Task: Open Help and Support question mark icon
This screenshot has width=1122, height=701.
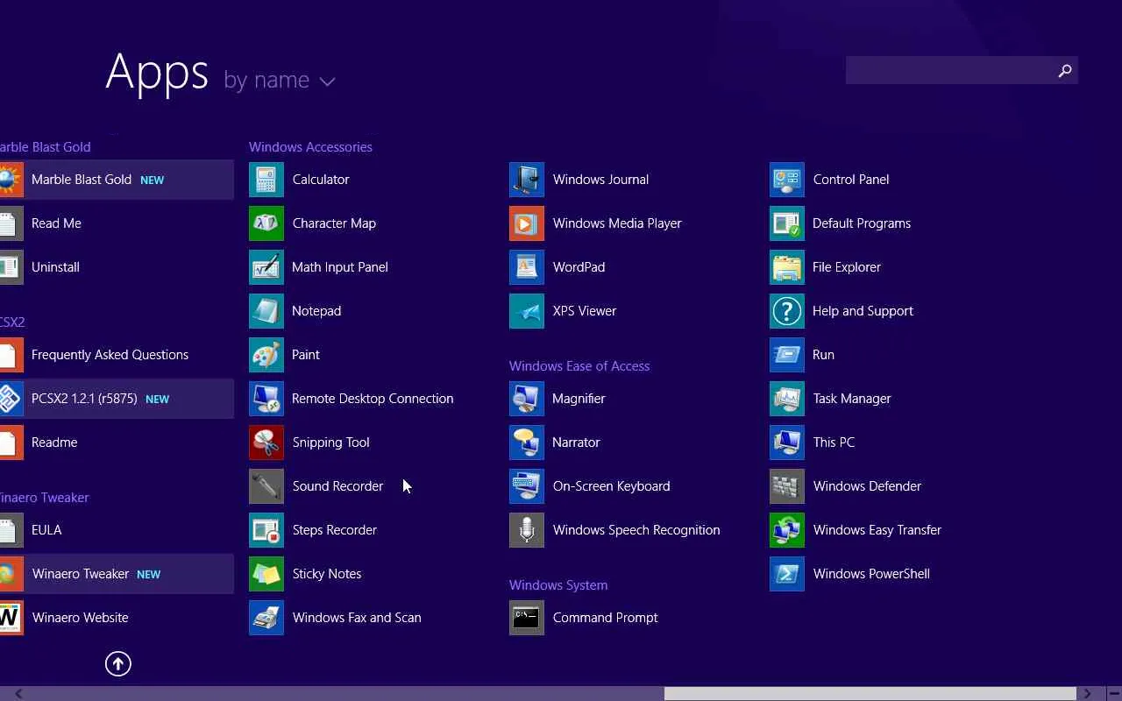Action: 787,311
